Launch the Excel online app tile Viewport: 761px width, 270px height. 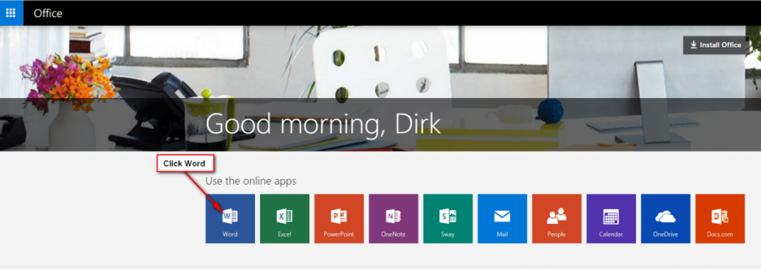285,219
